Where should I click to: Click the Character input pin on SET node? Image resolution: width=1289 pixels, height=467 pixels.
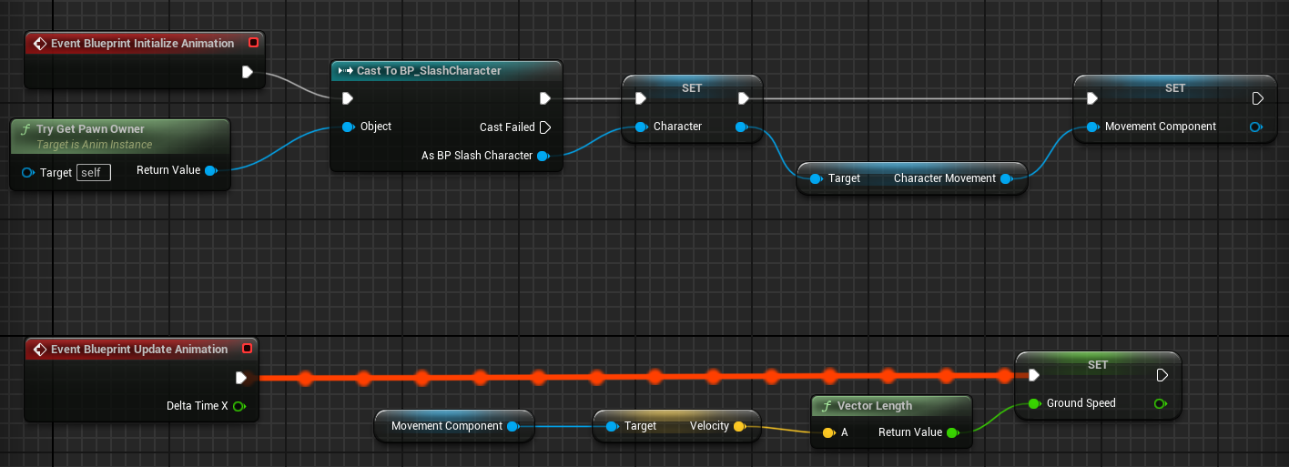tap(640, 127)
